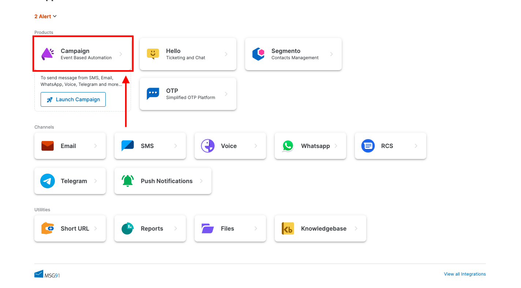Click the Push Notifications bell icon
Screen dimensions: 521x288
[x=128, y=181]
